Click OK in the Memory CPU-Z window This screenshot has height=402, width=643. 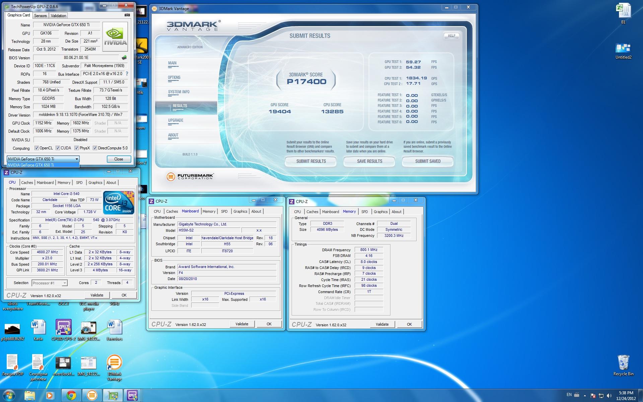point(409,324)
